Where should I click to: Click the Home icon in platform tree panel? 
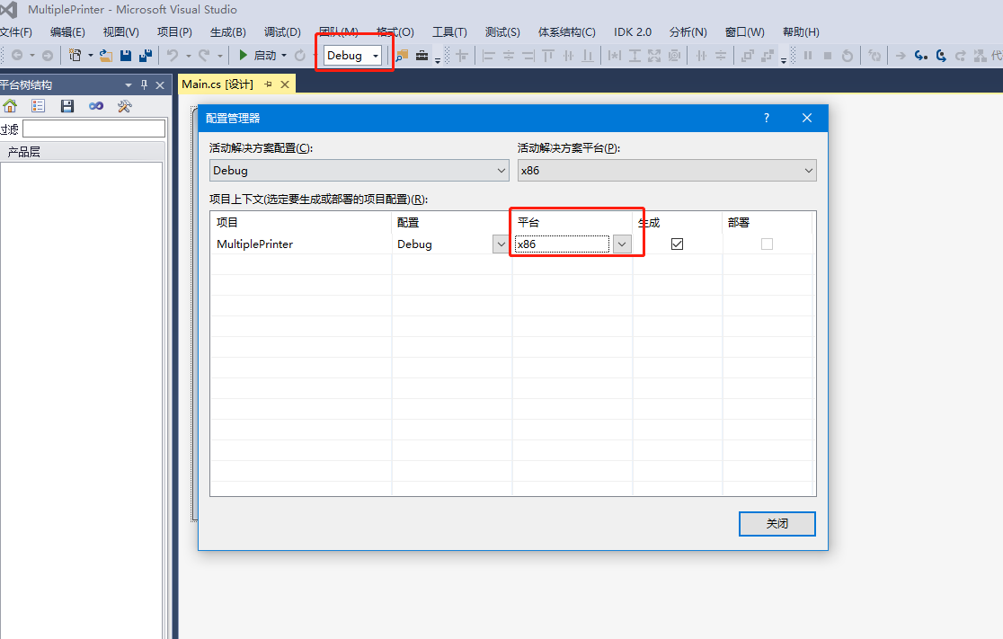[x=10, y=106]
